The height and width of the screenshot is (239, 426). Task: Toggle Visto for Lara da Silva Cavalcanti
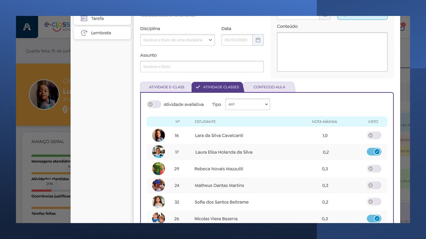374,135
